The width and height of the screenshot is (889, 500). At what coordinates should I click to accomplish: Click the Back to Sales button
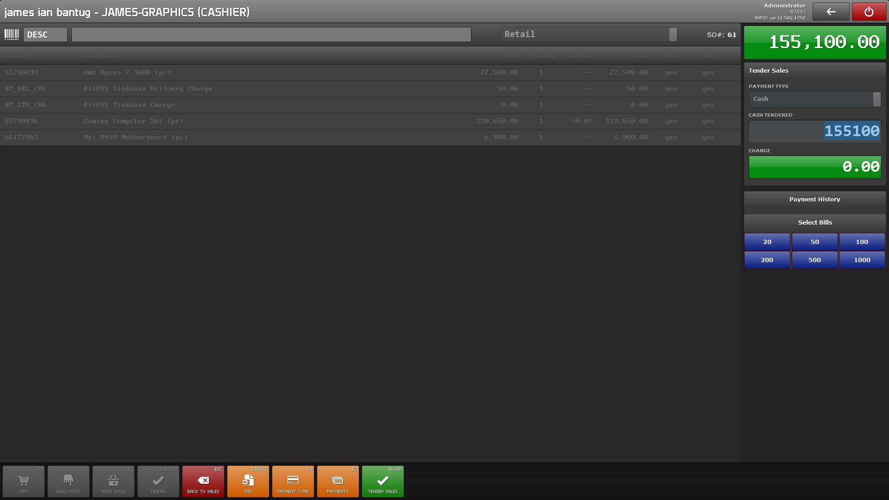203,481
